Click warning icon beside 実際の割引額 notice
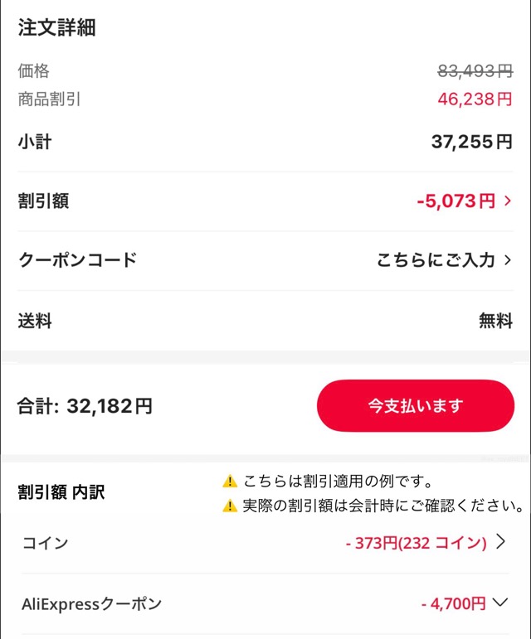 230,506
